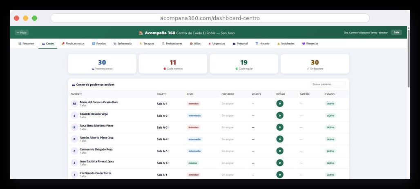Image resolution: width=420 pixels, height=189 pixels.
Task: Click risk score circle for Juan Bautista Rivera
Action: pos(279,163)
